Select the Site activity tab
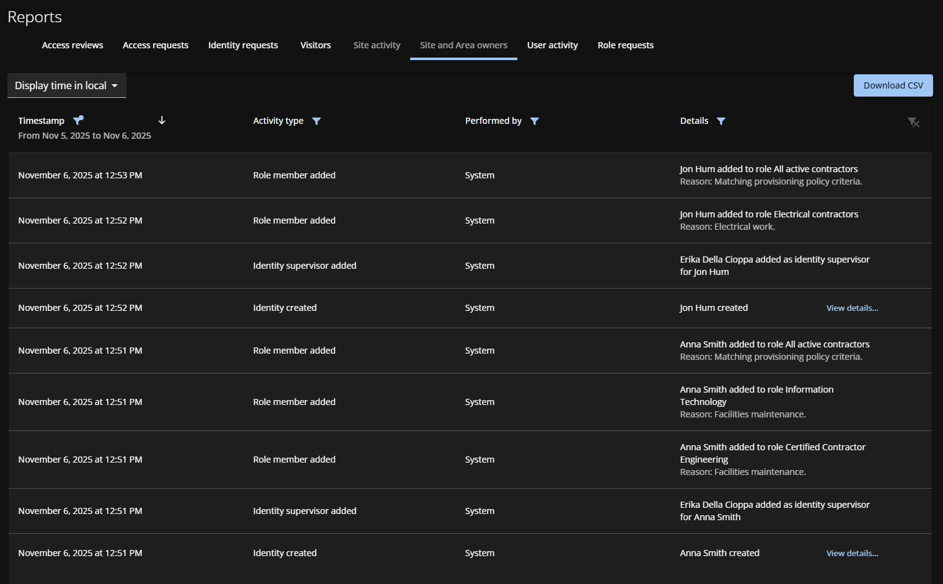Image resolution: width=943 pixels, height=584 pixels. (376, 45)
